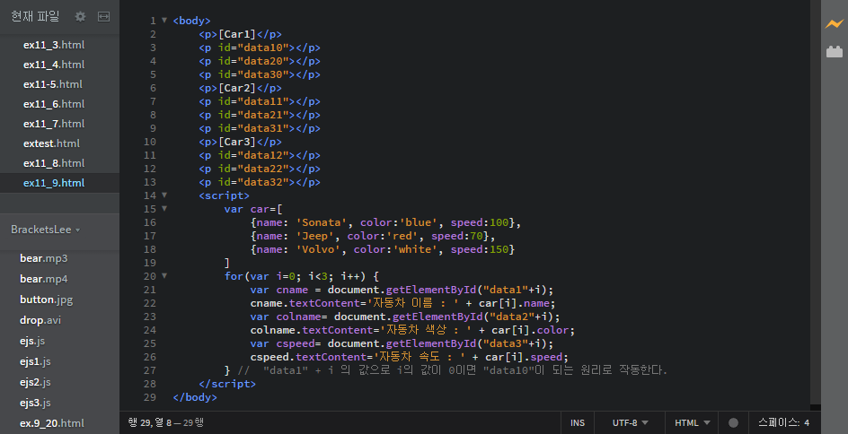Open the working files settings gear
The image size is (848, 434).
pos(80,17)
